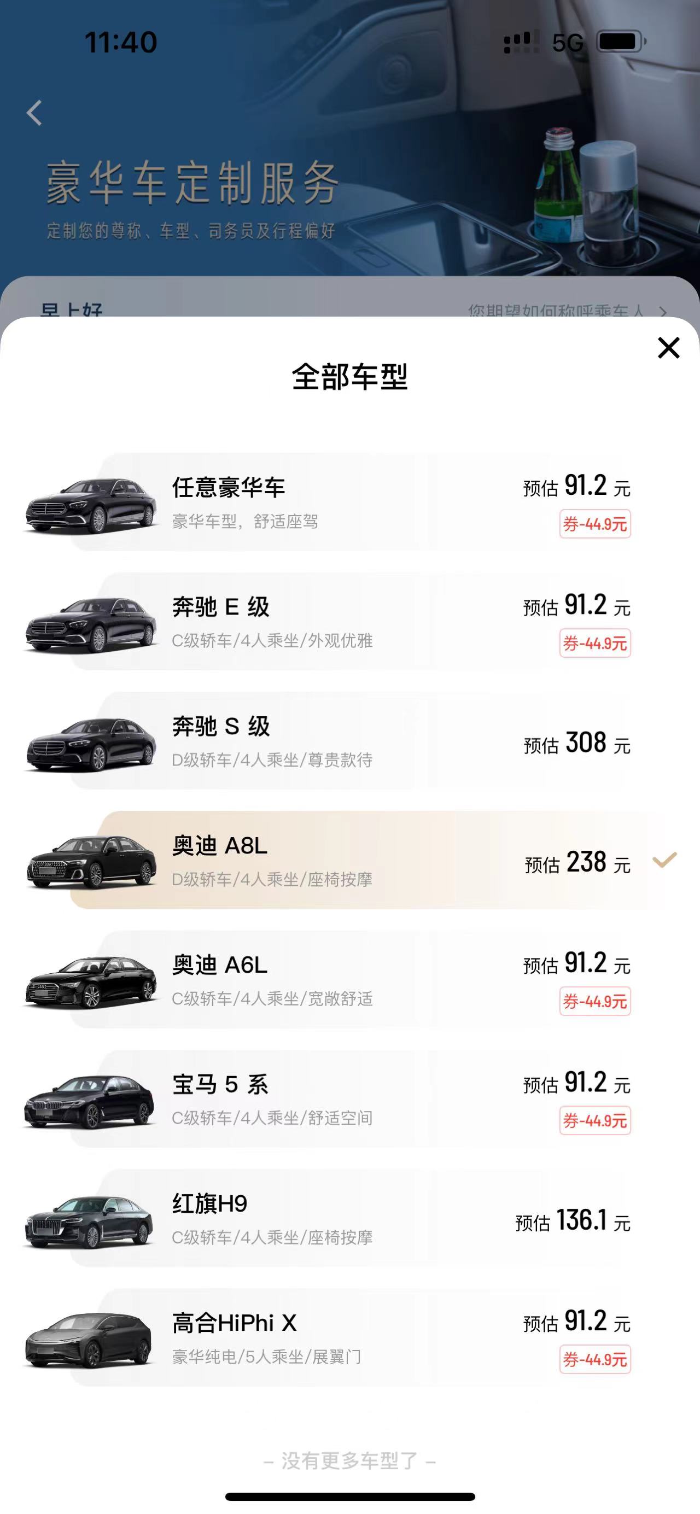Select the 任意豪华车 option title
700x1514 pixels.
coord(228,487)
